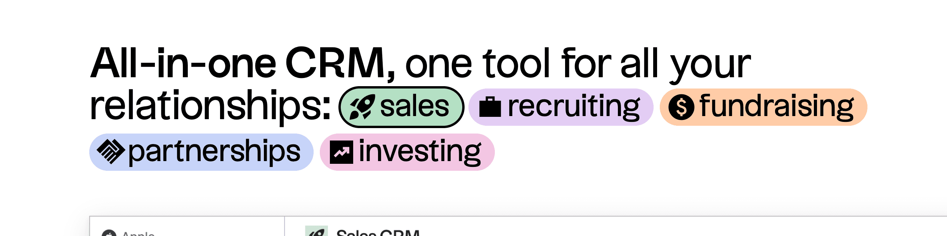Click the Sales CRM title
This screenshot has height=236, width=947.
[x=378, y=233]
